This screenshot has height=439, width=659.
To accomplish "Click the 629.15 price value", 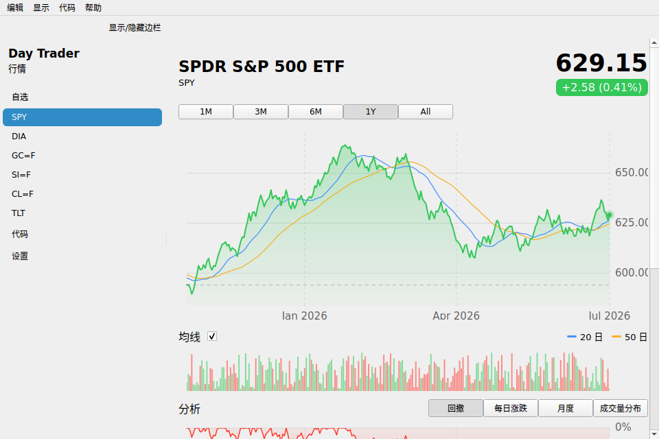I will pos(601,63).
